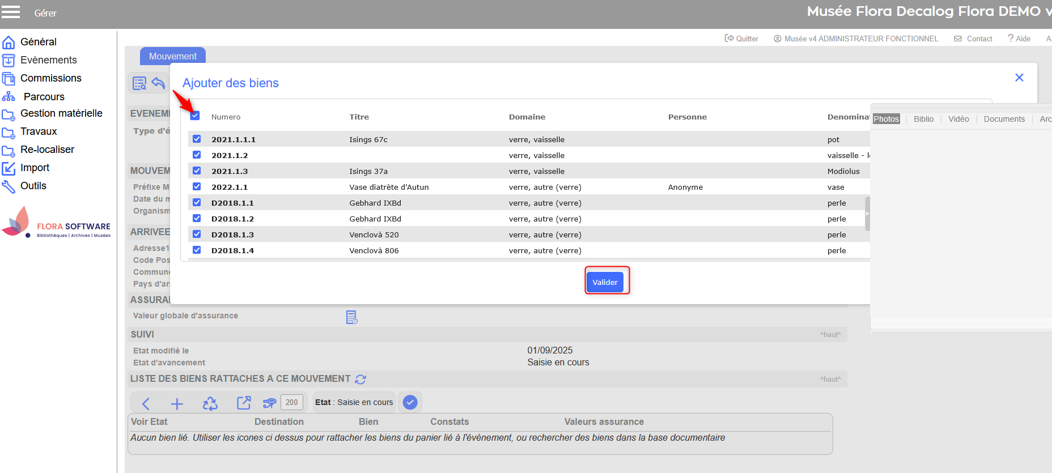This screenshot has height=473, width=1052.
Task: Click the eye icon beside the 200 field
Action: 269,403
